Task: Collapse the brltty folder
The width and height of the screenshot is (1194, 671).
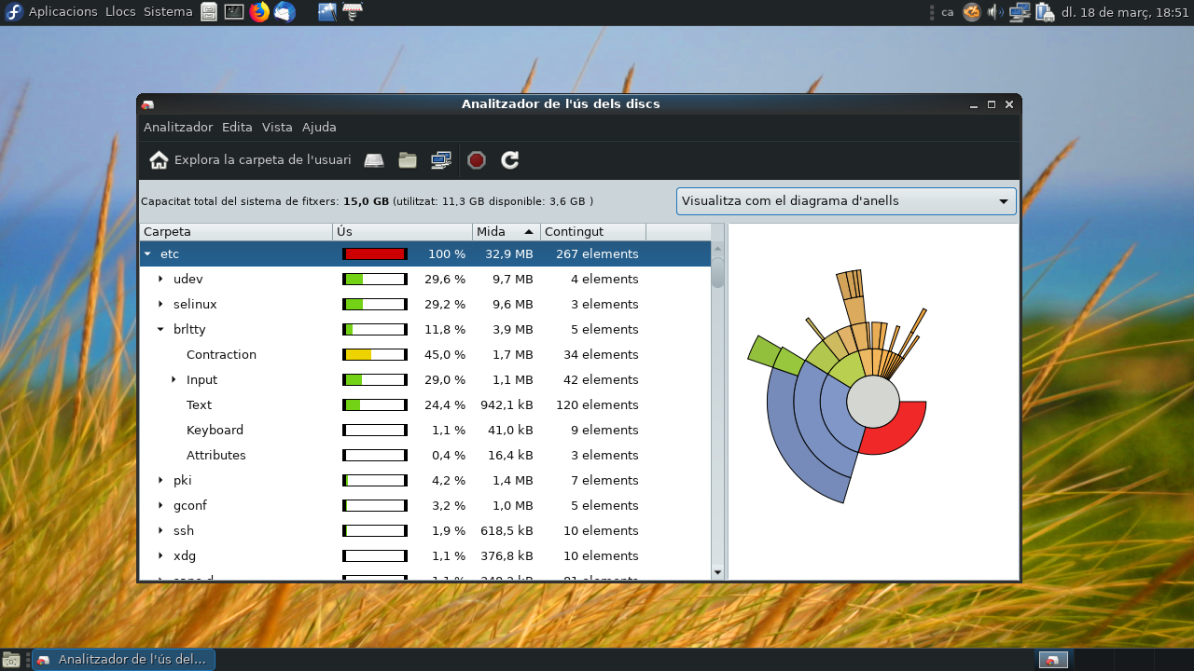Action: click(160, 329)
